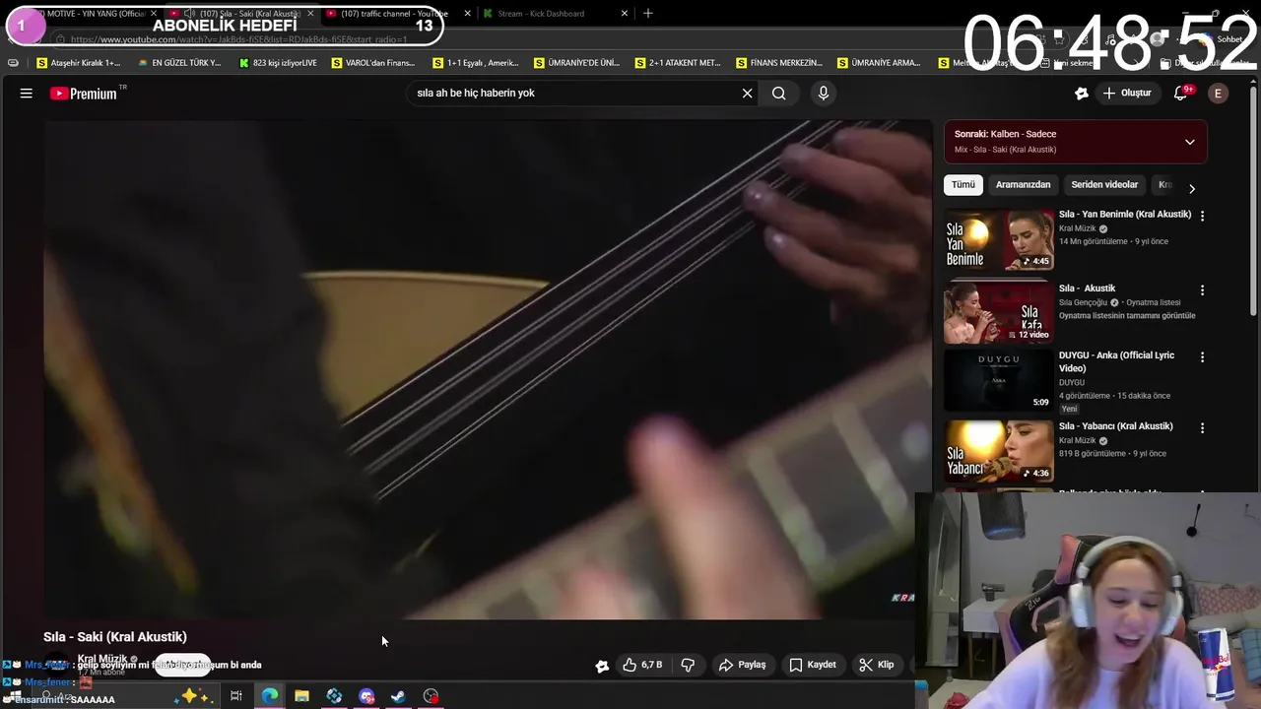Open '823 kişi izliyorLIVE' bookmark
This screenshot has width=1261, height=709.
click(x=278, y=63)
